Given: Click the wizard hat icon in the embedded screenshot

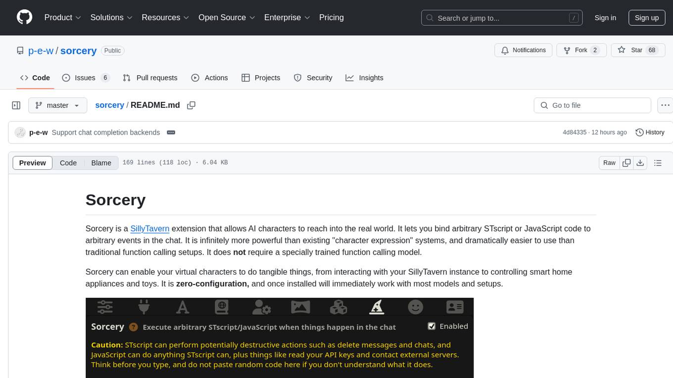Looking at the screenshot, I should 377,307.
